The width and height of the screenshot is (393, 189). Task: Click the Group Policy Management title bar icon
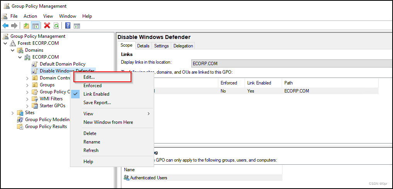click(x=7, y=6)
